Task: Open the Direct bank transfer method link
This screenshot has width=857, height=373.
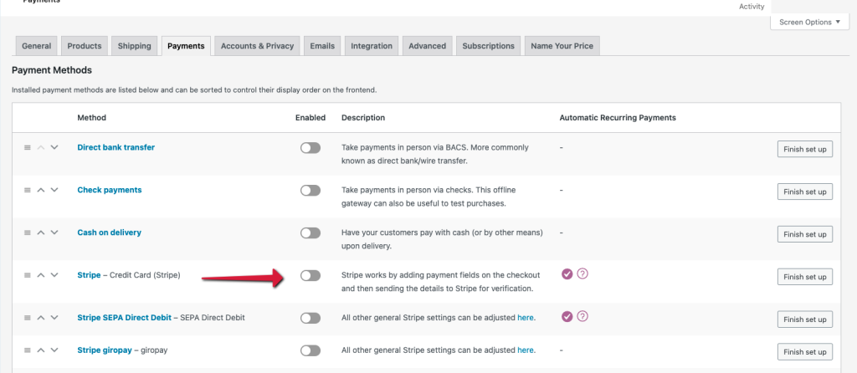Action: coord(115,147)
